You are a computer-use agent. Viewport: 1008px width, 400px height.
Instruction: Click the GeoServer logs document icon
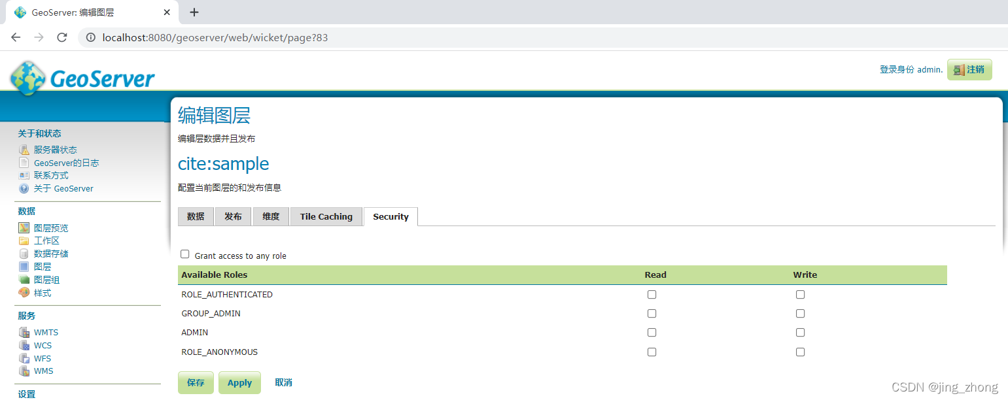pos(24,163)
